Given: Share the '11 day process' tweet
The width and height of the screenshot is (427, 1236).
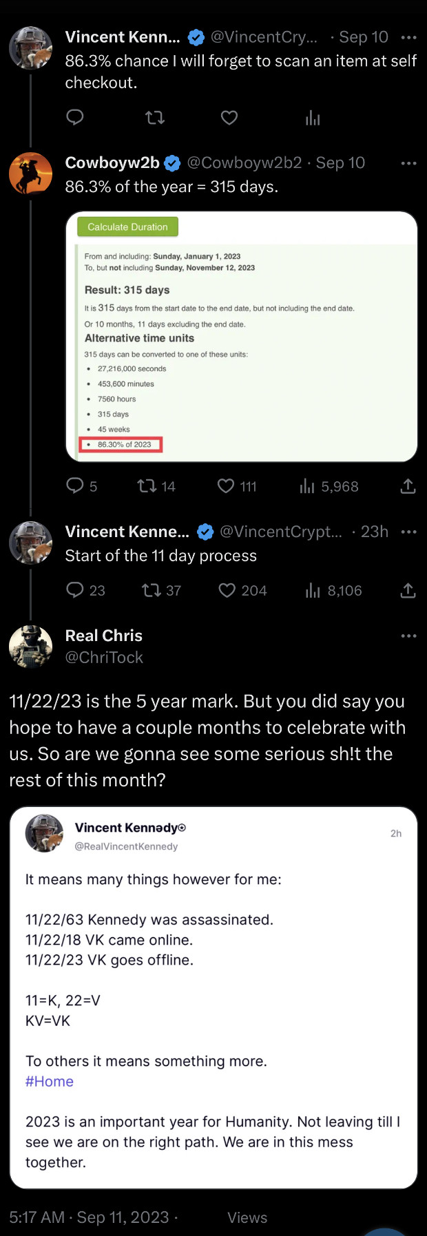Looking at the screenshot, I should [408, 590].
